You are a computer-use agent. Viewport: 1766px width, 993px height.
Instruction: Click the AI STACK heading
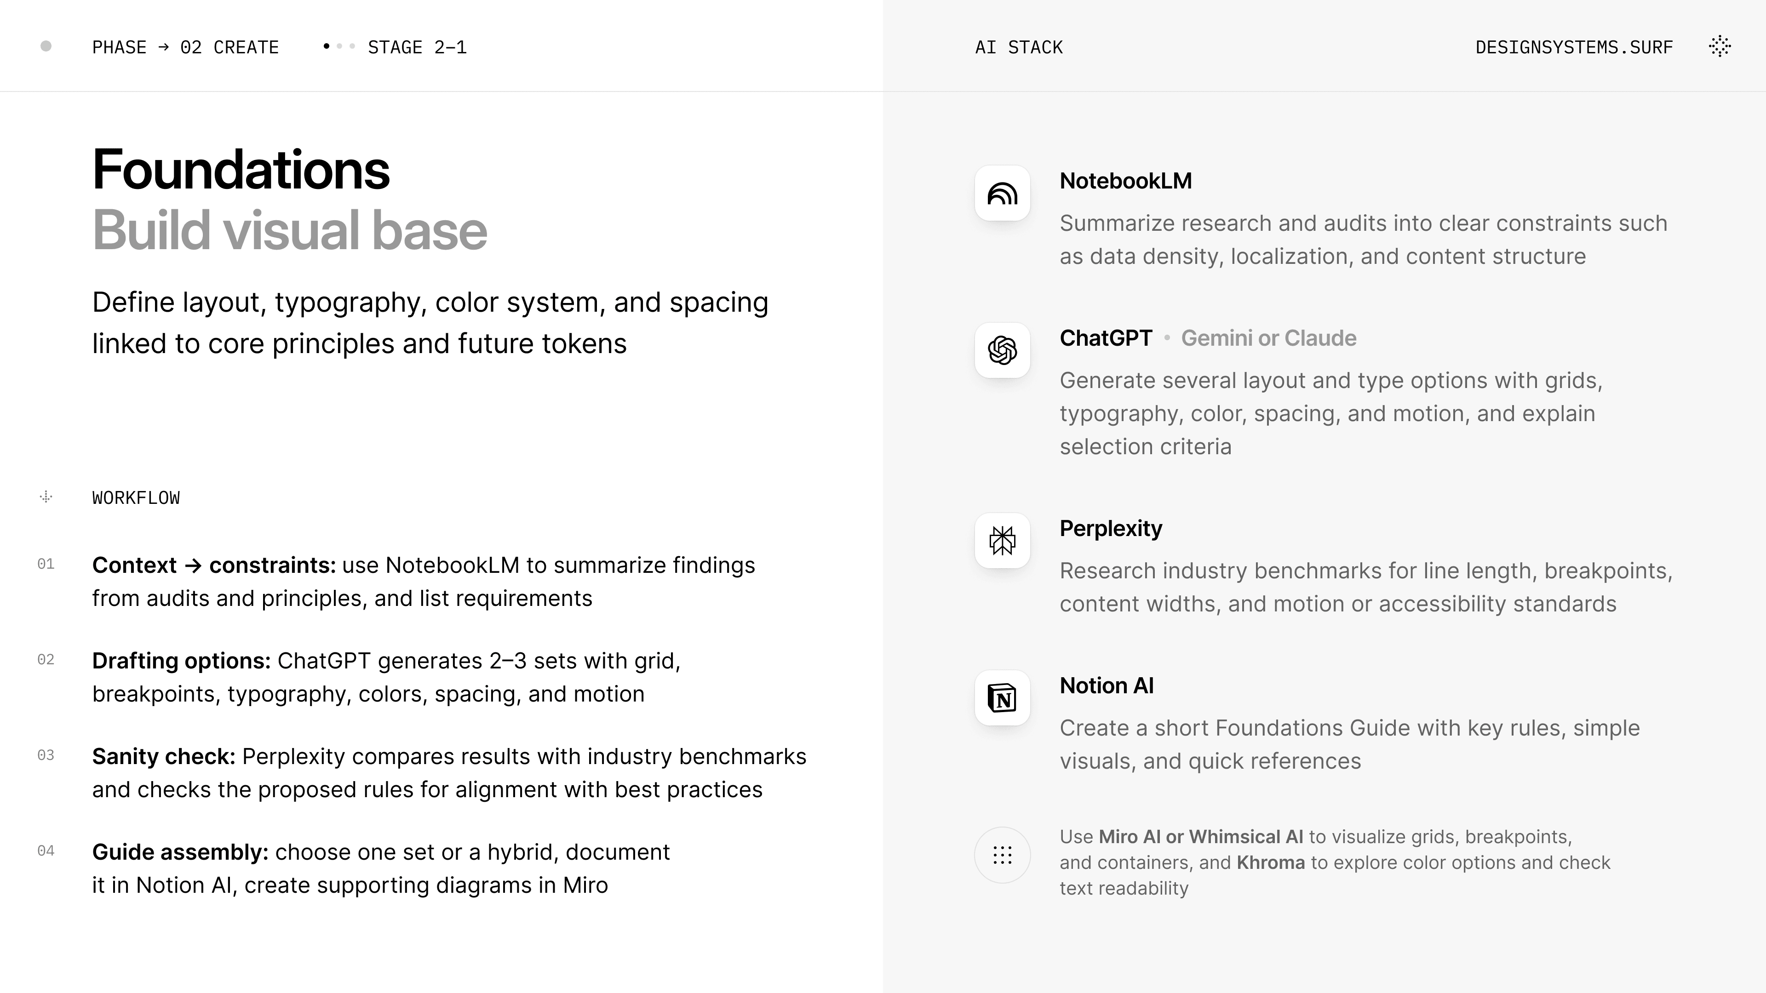point(1019,47)
